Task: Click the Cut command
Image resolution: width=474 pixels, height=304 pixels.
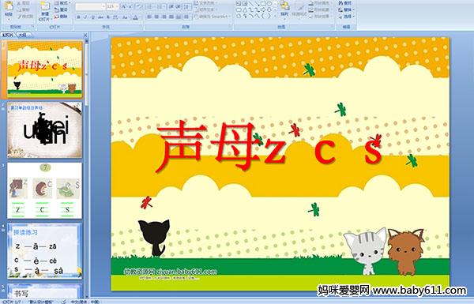Action: pos(24,3)
